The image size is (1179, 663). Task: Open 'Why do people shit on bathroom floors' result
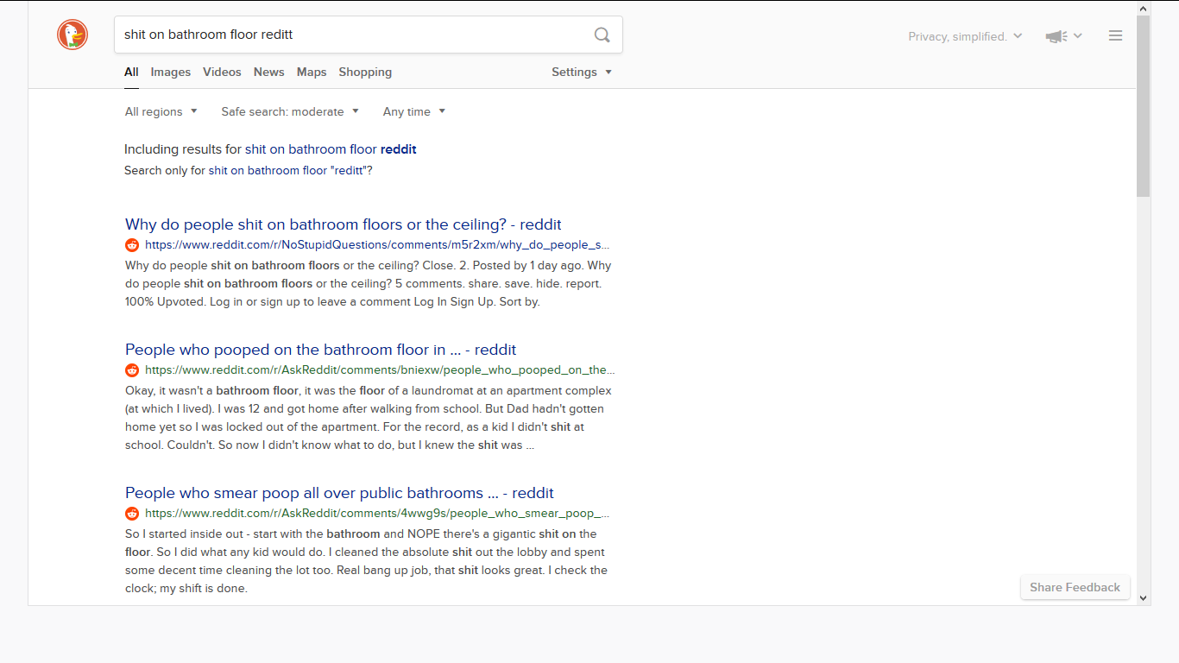pos(344,224)
